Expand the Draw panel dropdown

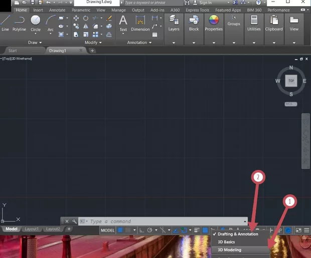(x=35, y=43)
